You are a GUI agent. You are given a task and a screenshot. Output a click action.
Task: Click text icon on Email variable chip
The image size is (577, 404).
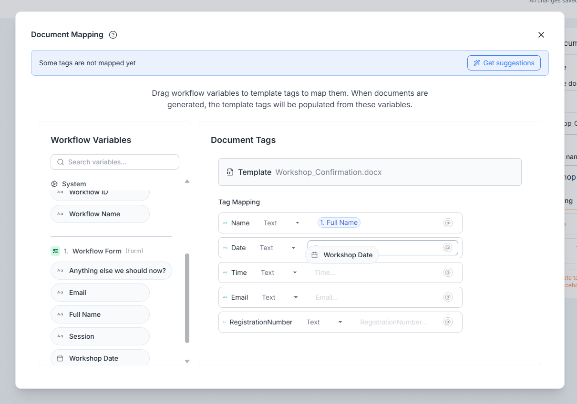pyautogui.click(x=60, y=293)
